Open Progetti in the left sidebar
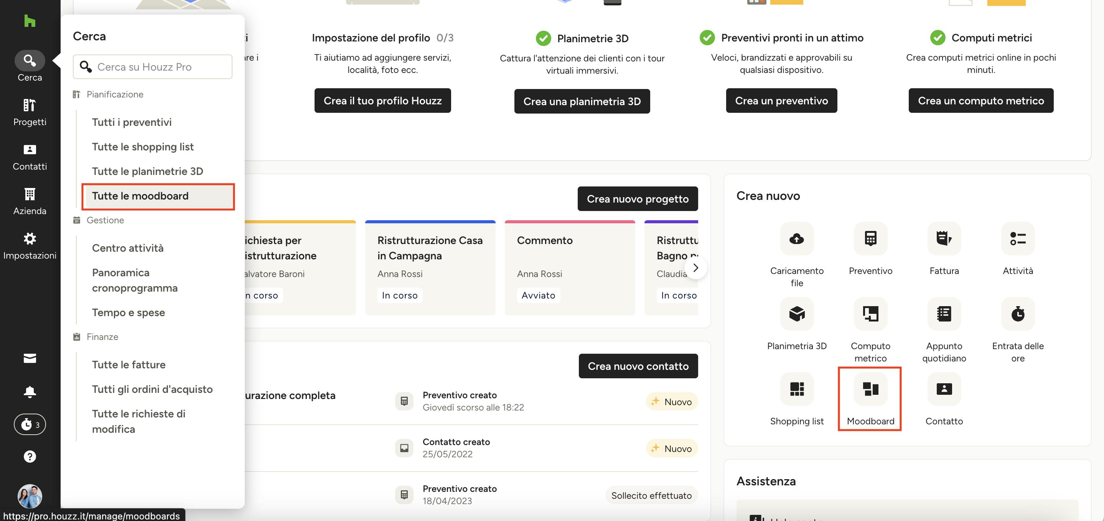The image size is (1104, 521). click(x=30, y=112)
